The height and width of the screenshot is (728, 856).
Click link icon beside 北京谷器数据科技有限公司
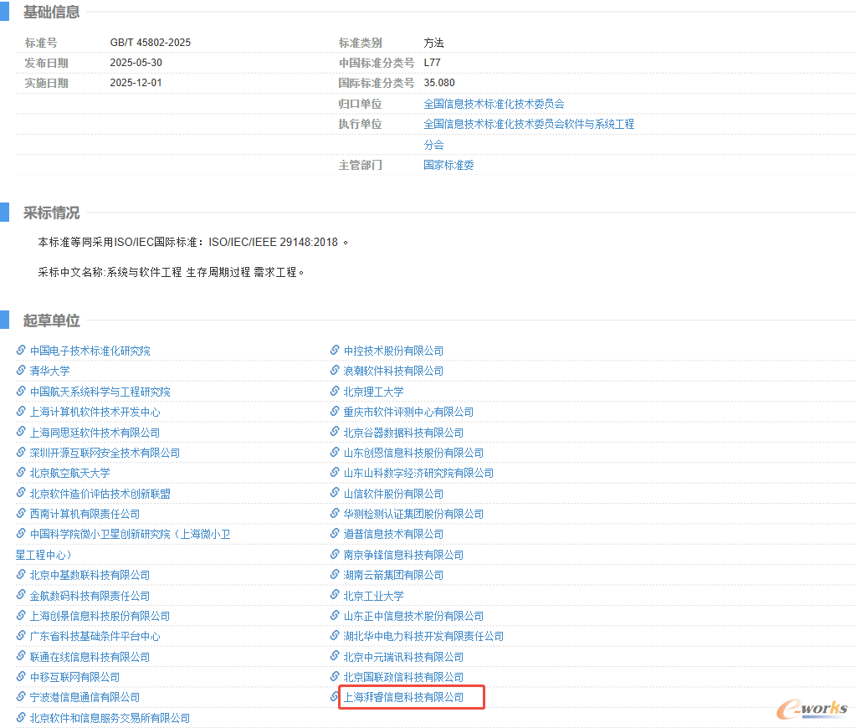335,432
